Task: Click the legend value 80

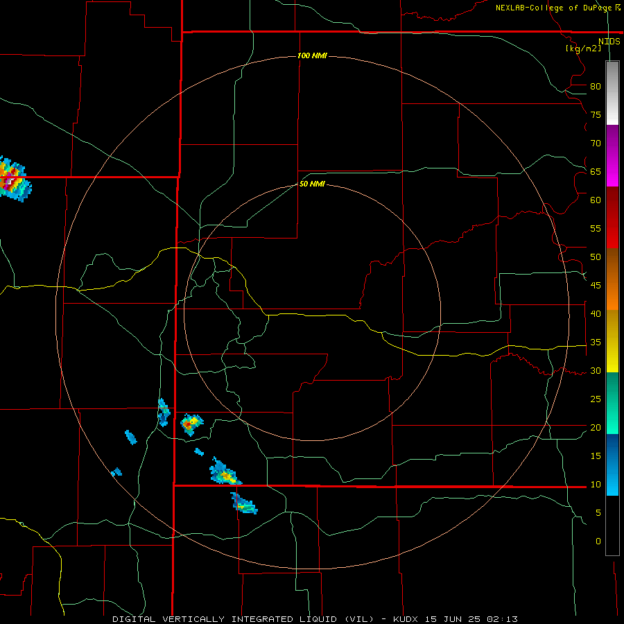Action: 596,87
